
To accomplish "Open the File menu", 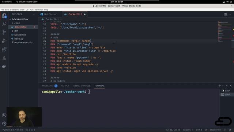I will click(x=2, y=10).
